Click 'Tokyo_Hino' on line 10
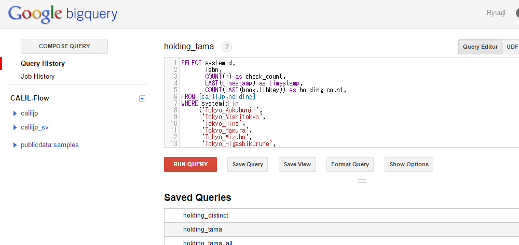This screenshot has height=245, width=519. point(223,123)
